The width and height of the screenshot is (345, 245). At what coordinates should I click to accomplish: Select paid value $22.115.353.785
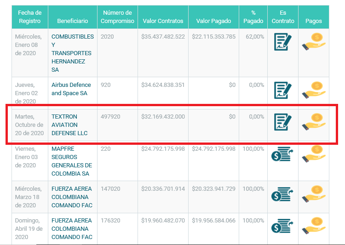(213, 36)
